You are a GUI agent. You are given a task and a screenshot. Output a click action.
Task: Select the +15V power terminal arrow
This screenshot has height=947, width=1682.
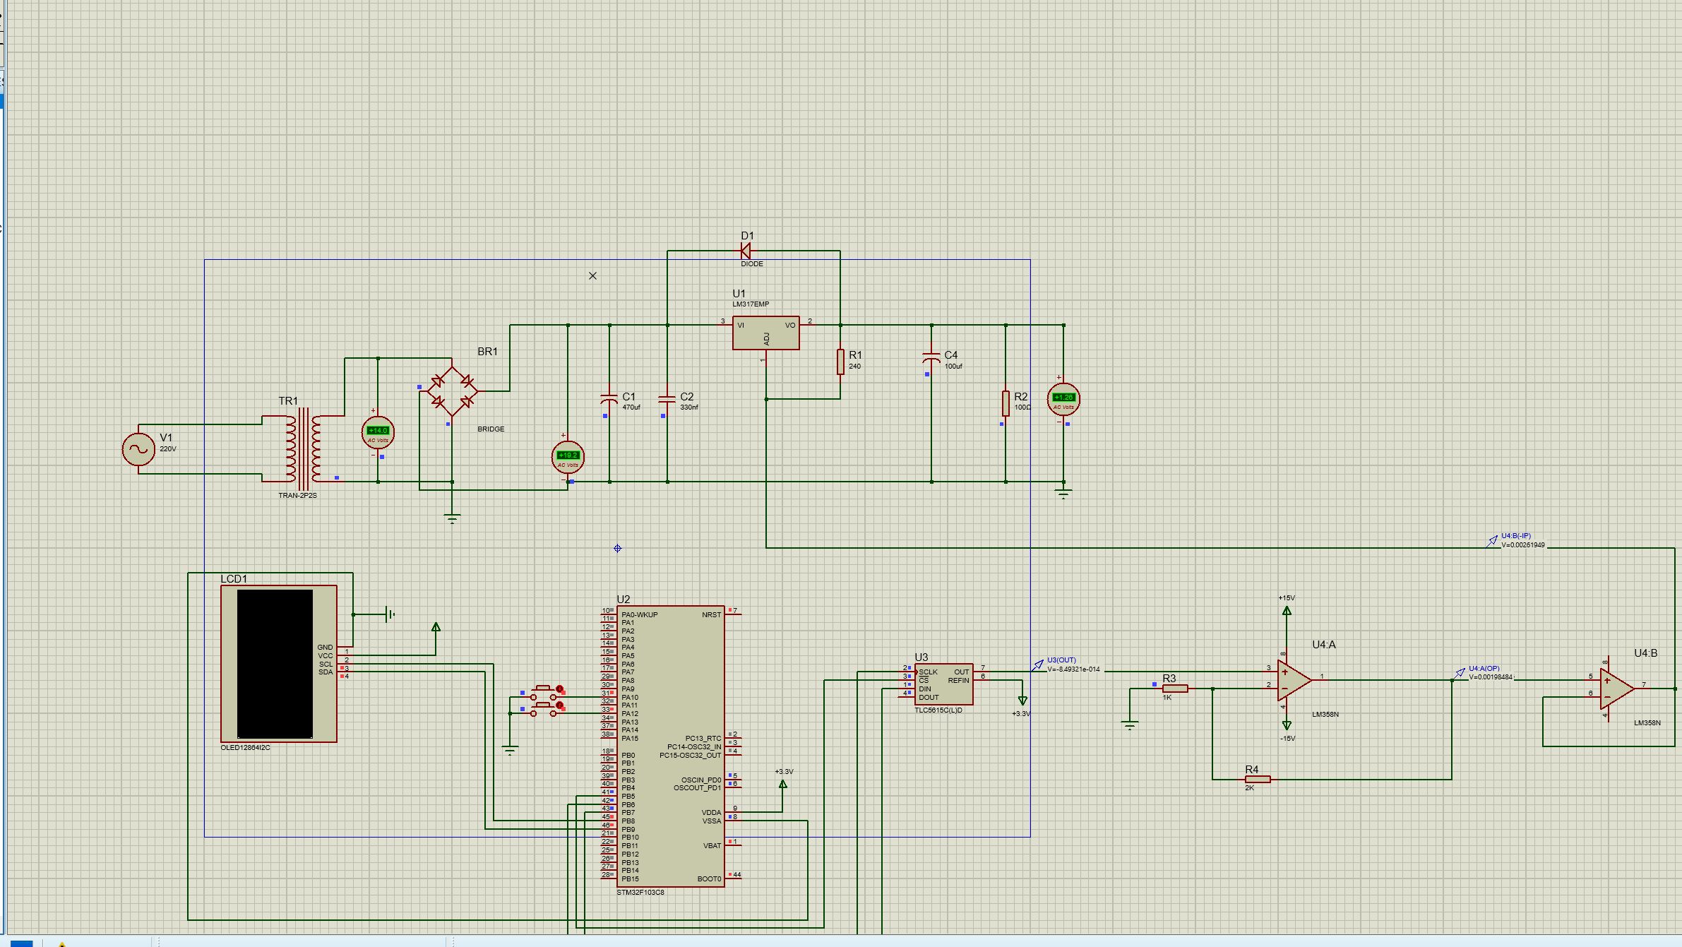tap(1287, 611)
